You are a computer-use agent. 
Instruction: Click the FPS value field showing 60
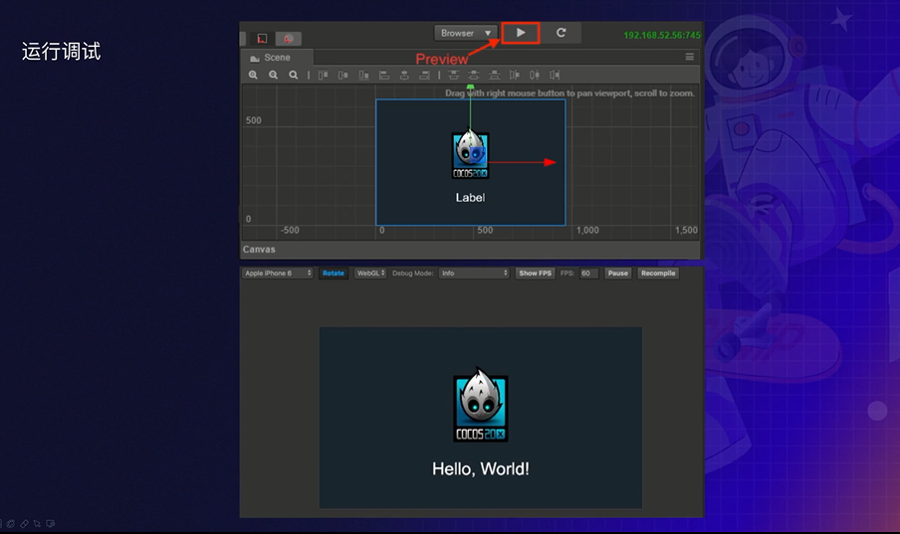point(589,273)
